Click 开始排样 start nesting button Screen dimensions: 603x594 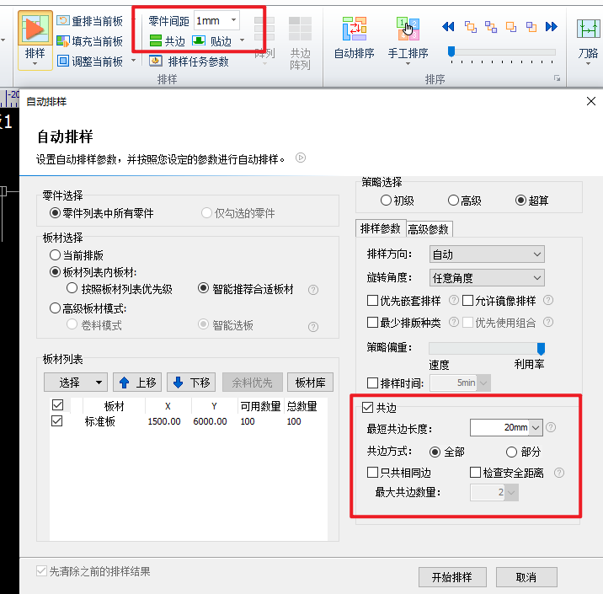(x=452, y=577)
